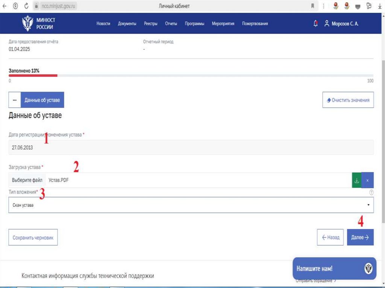Image resolution: width=385 pixels, height=288 pixels.
Task: Bookmark the page with the bookmark icon
Action: click(x=312, y=6)
